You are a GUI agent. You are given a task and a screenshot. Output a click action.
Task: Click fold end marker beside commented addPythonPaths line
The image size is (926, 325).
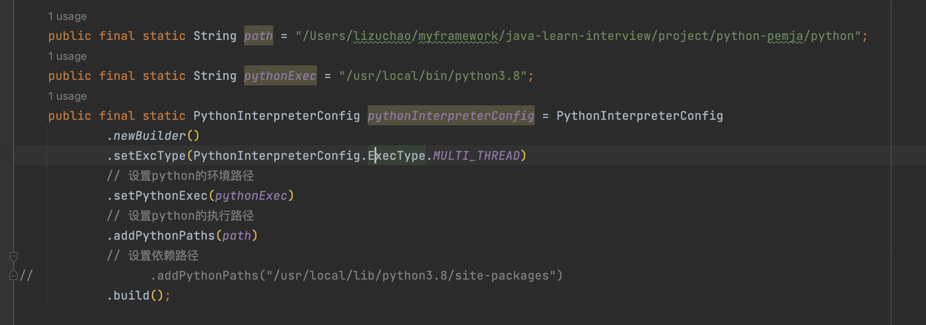(14, 275)
